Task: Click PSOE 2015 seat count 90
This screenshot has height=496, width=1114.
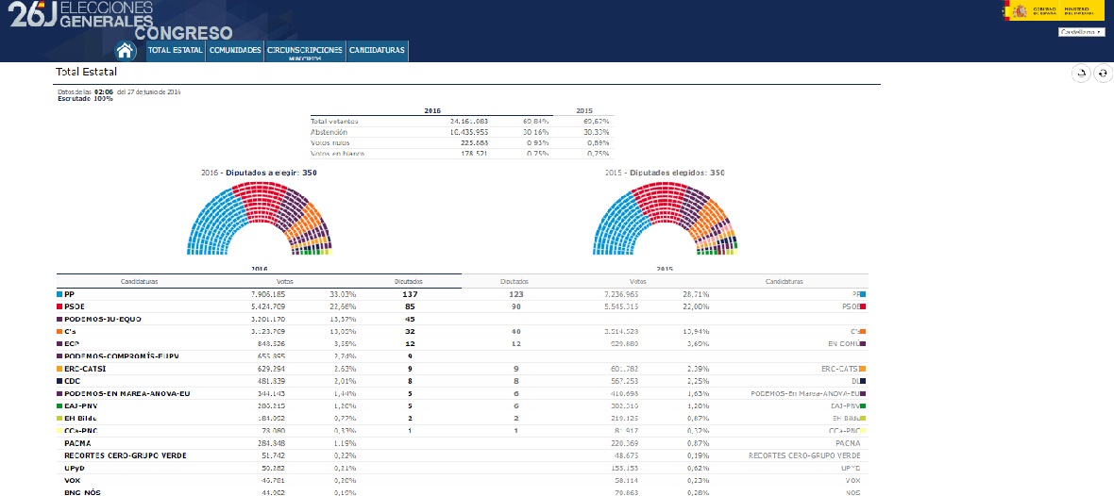Action: [x=516, y=306]
